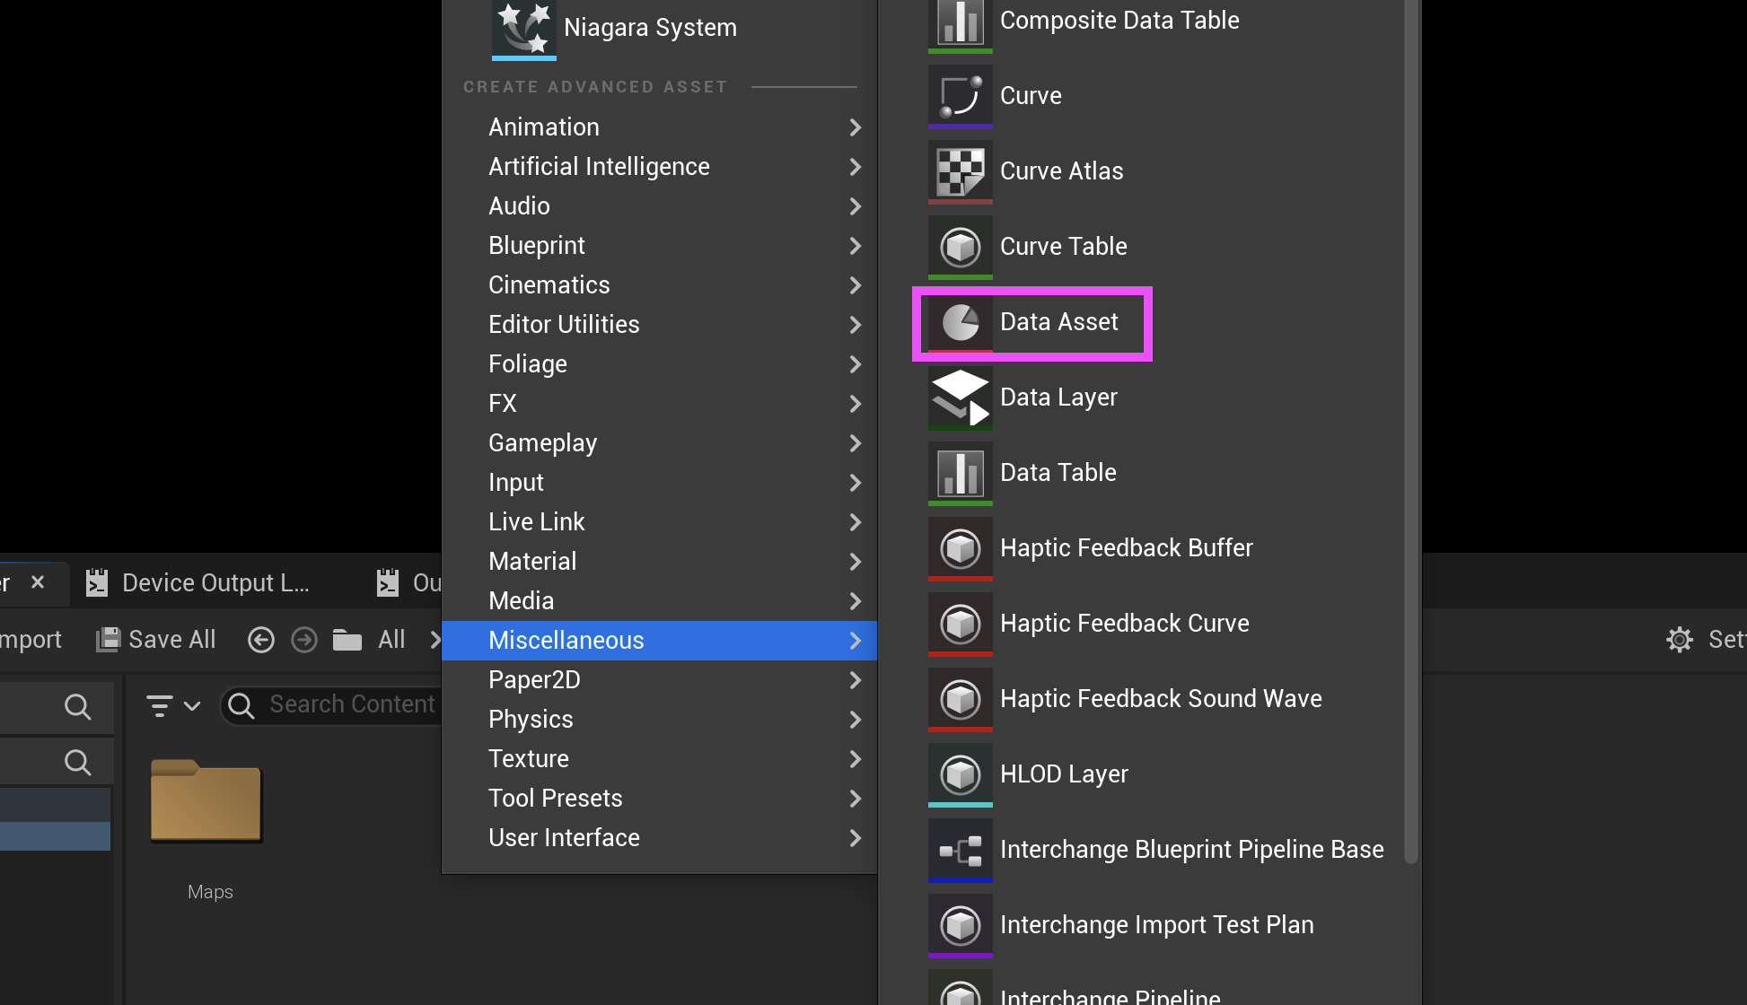The image size is (1747, 1005).
Task: Open the Maps folder thumbnail
Action: 206,801
